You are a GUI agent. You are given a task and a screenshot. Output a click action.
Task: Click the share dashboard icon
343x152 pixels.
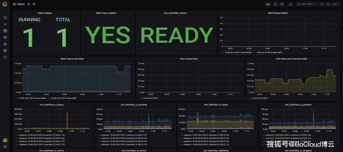[x=34, y=4]
